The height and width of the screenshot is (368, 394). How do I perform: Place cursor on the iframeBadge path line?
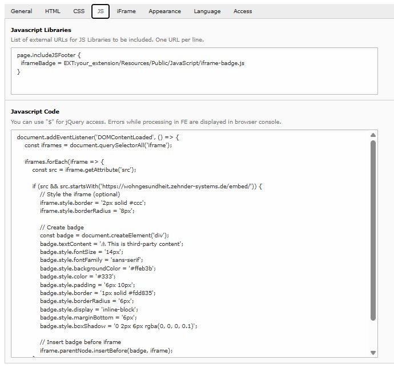(x=131, y=63)
